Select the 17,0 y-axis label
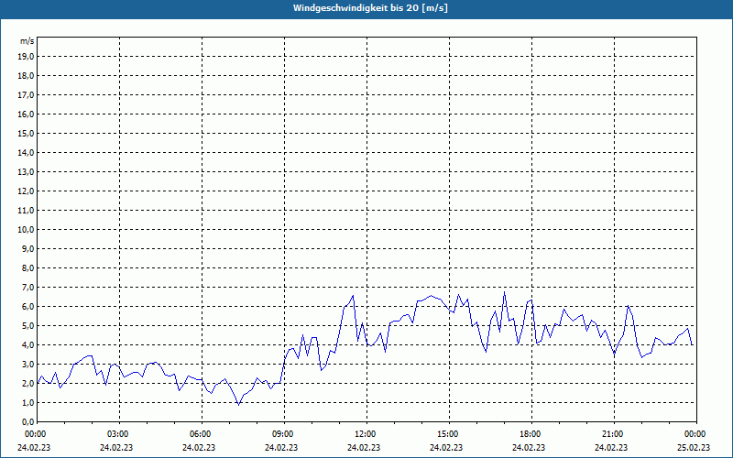The height and width of the screenshot is (458, 733). (26, 95)
